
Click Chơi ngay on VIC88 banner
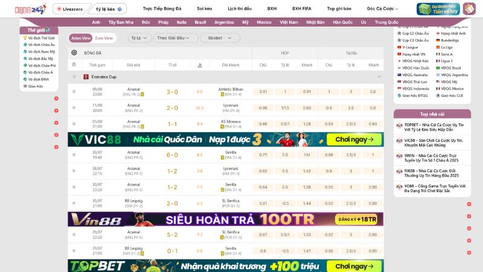(x=358, y=140)
